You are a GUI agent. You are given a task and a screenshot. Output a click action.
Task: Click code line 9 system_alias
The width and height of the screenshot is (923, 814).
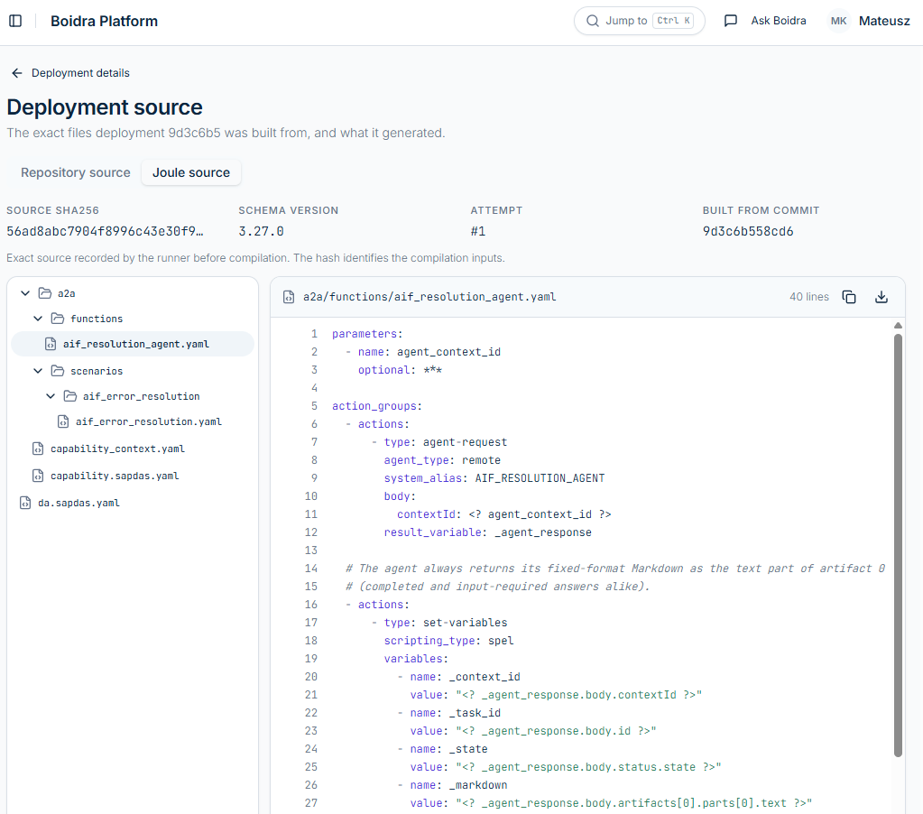(x=494, y=478)
